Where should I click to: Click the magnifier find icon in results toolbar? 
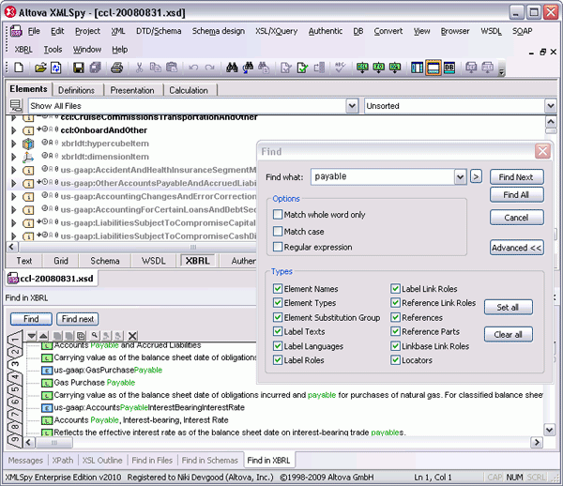coord(94,336)
